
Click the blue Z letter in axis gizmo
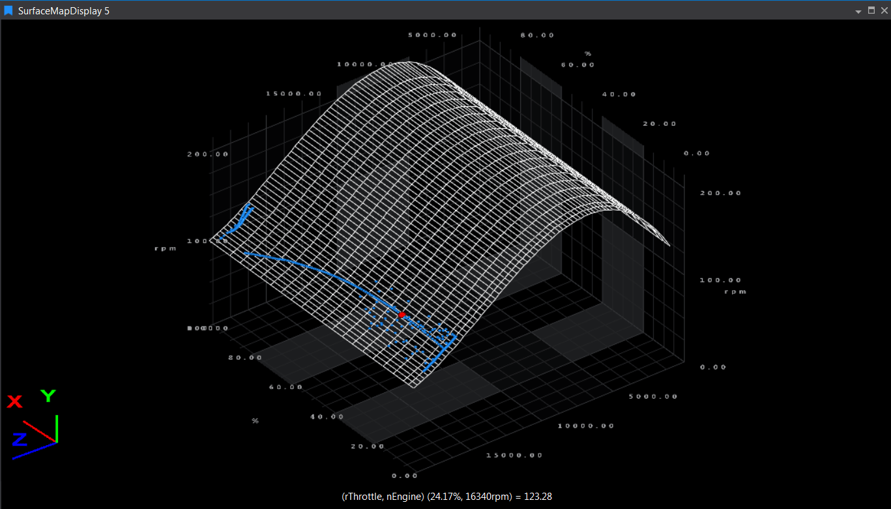[19, 439]
